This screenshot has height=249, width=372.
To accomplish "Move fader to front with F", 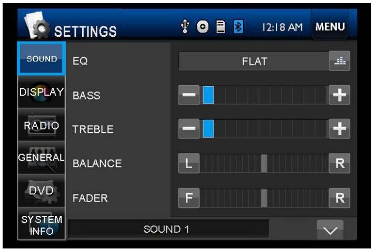I will pos(189,198).
